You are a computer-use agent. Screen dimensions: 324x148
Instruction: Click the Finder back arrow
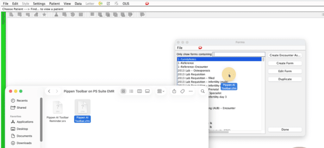pos(49,91)
